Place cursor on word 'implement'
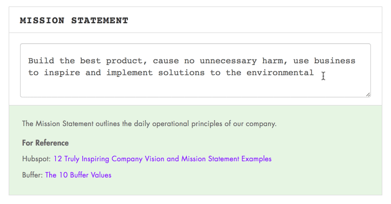The image size is (391, 204). (129, 73)
